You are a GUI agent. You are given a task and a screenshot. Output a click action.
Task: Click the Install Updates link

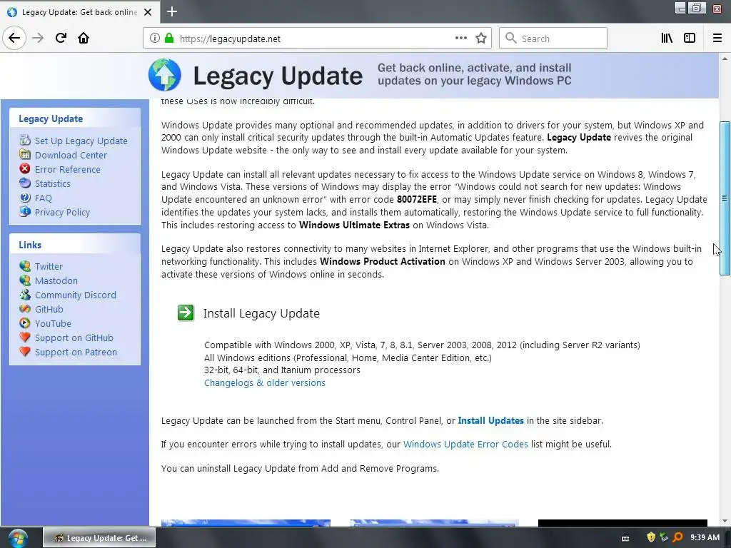pos(491,420)
